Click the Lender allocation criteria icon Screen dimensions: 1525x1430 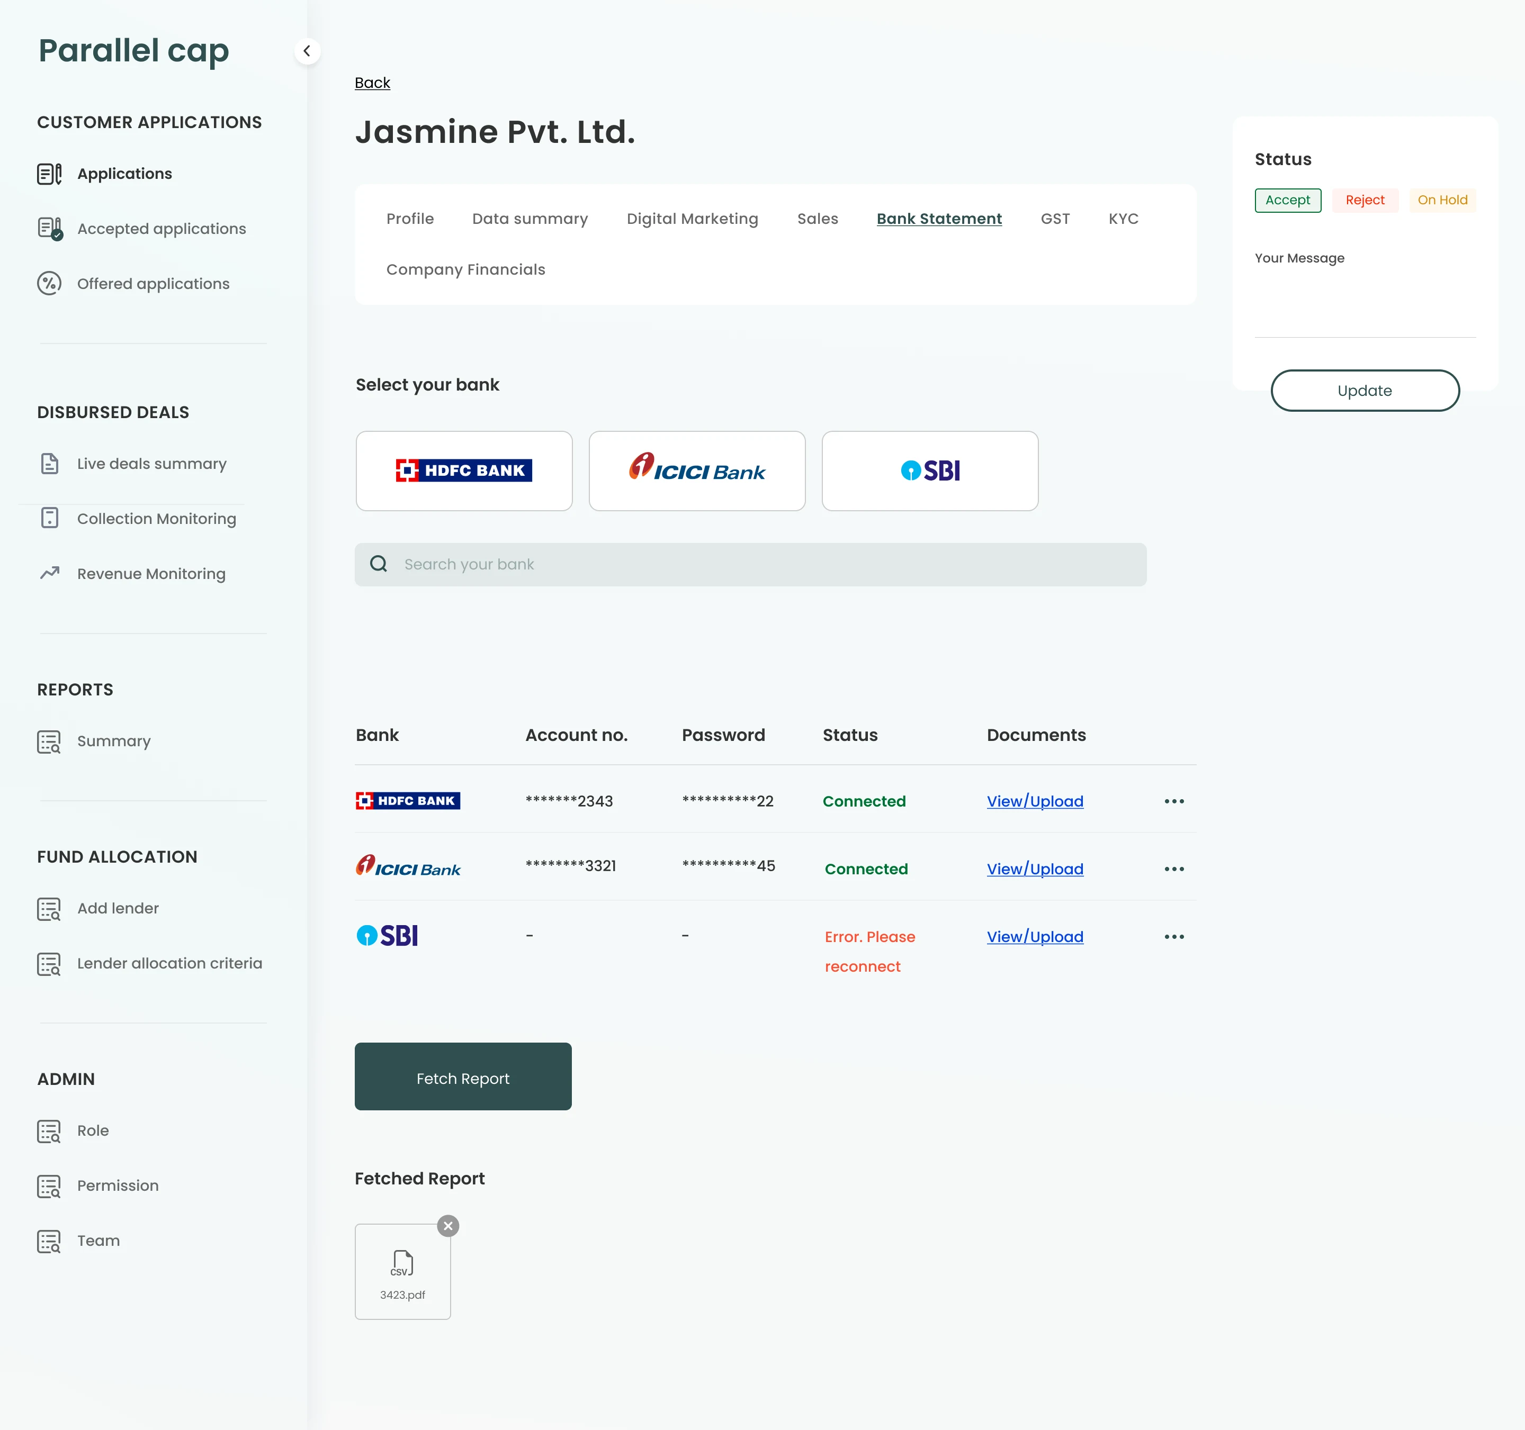49,964
